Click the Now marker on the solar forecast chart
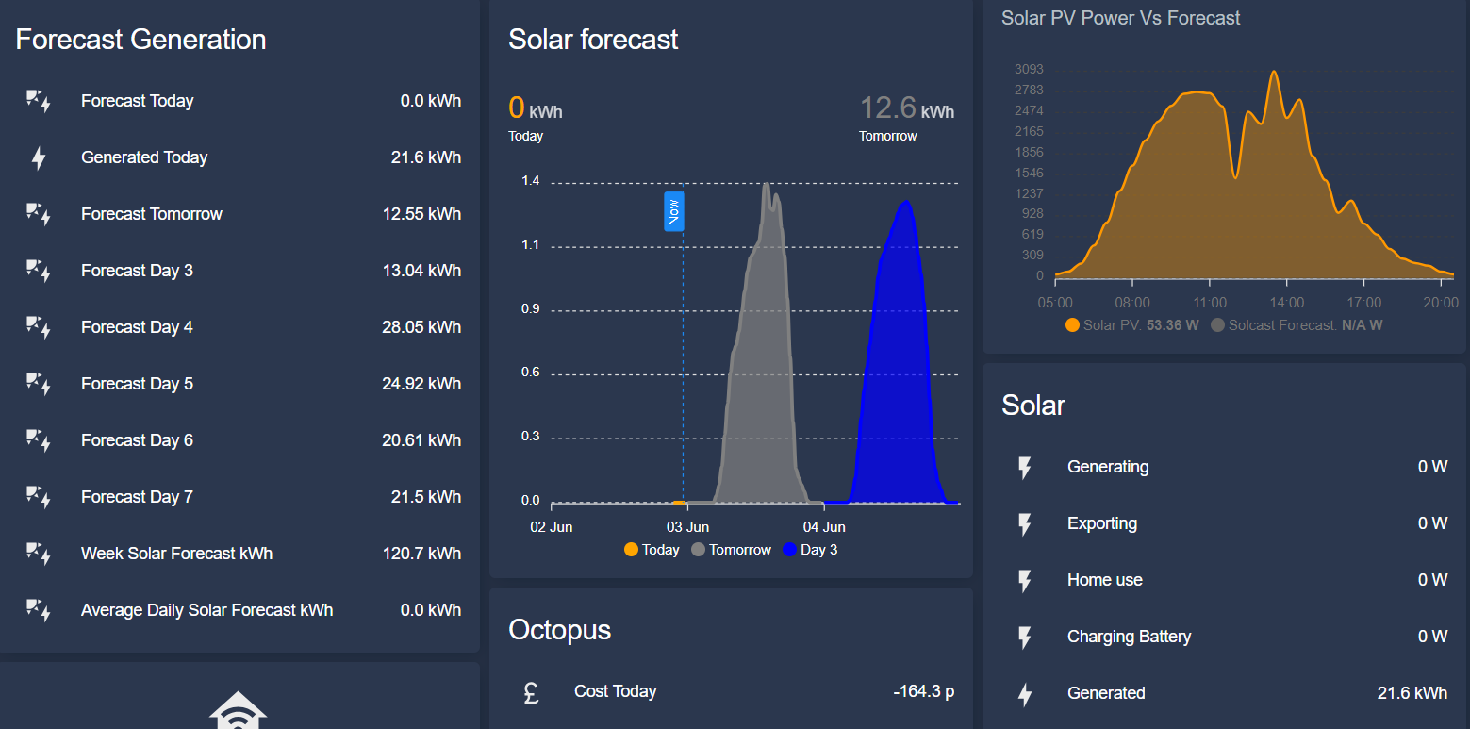 [x=673, y=211]
